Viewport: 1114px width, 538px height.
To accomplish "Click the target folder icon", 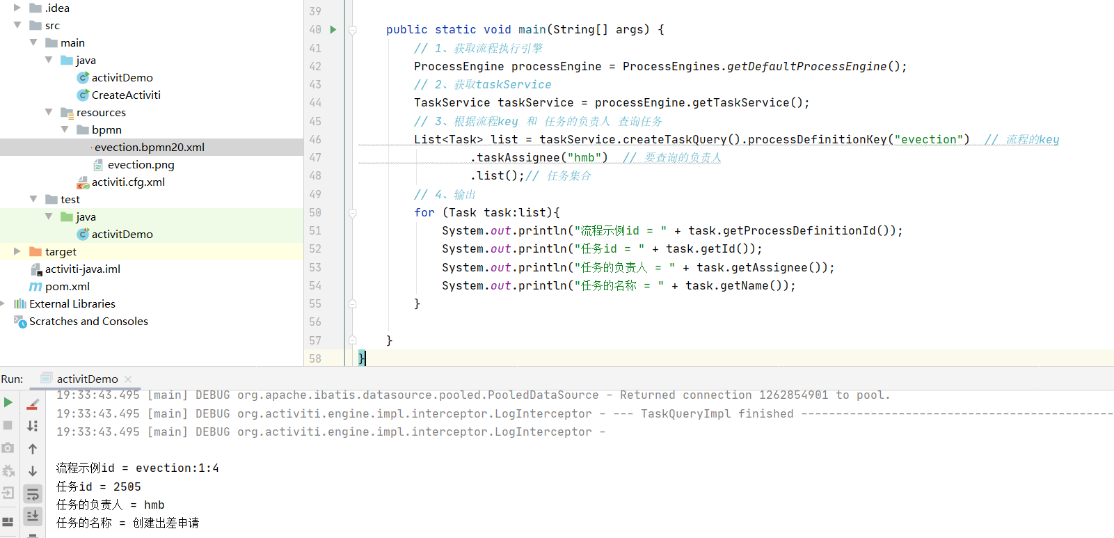I will click(x=35, y=251).
